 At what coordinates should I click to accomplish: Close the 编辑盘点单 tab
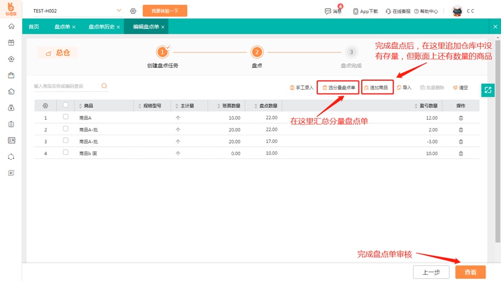click(163, 27)
